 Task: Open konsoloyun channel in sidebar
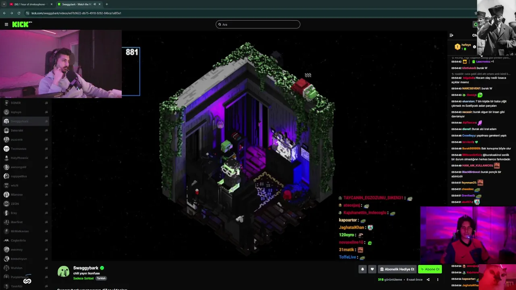point(25,259)
